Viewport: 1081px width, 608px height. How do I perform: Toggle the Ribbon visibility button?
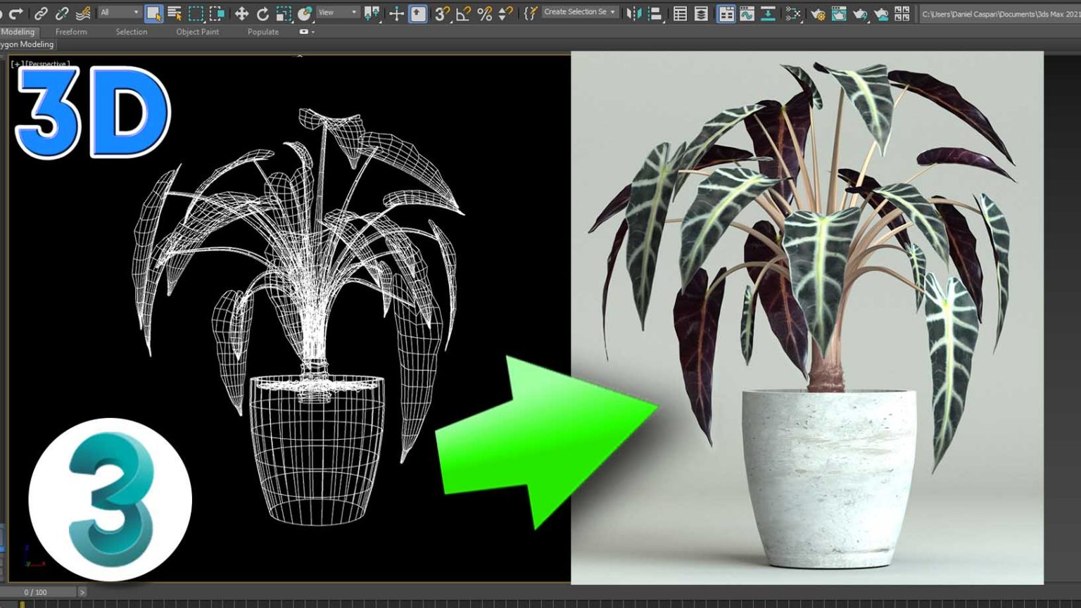tap(726, 13)
